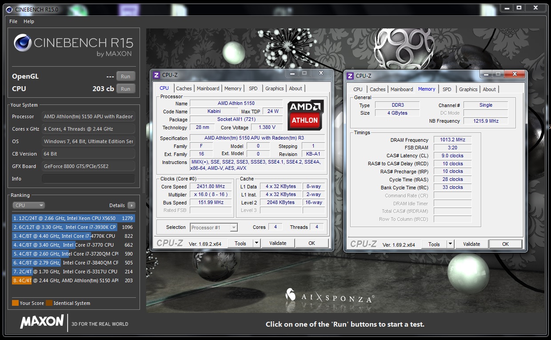Click OK in CPU-Z Memory window
Viewport: 551px width, 340px height.
505,244
